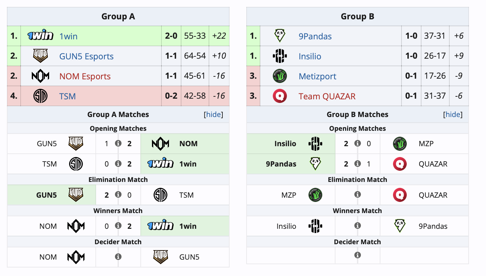
Task: Open match info for Insilio vs MZP
Action: pos(358,144)
